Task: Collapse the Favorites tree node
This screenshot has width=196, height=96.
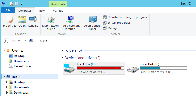Action: click(4, 51)
